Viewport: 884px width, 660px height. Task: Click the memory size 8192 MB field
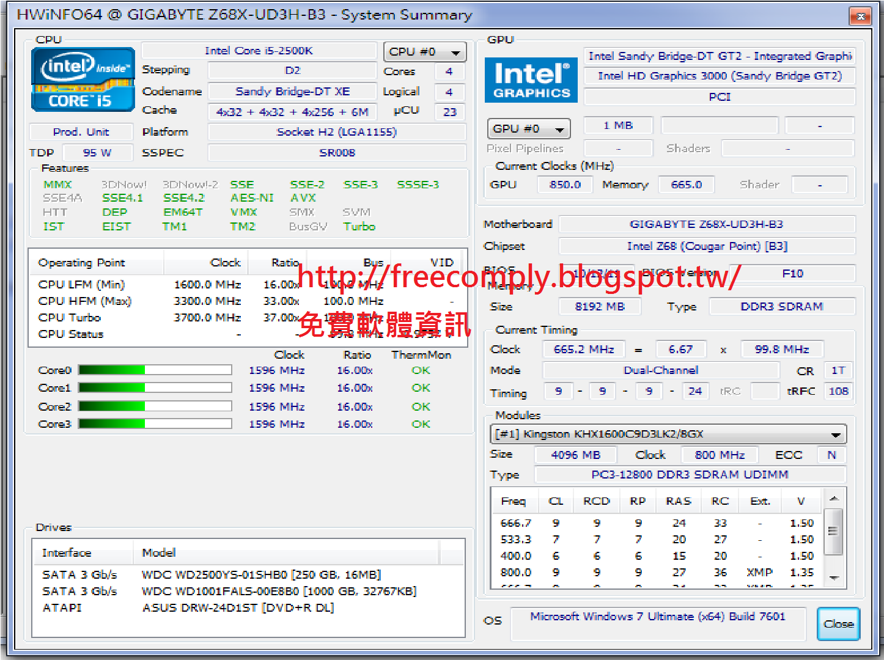point(600,307)
